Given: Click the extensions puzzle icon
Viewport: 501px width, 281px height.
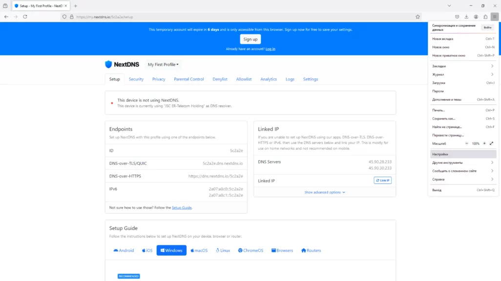Looking at the screenshot, I should (485, 17).
